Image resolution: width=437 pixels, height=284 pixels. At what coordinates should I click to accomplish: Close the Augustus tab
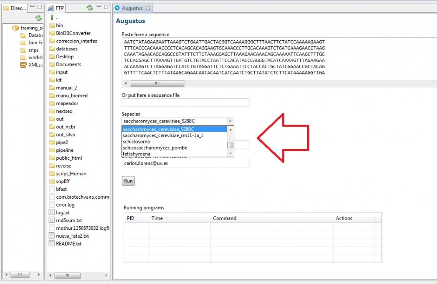148,8
